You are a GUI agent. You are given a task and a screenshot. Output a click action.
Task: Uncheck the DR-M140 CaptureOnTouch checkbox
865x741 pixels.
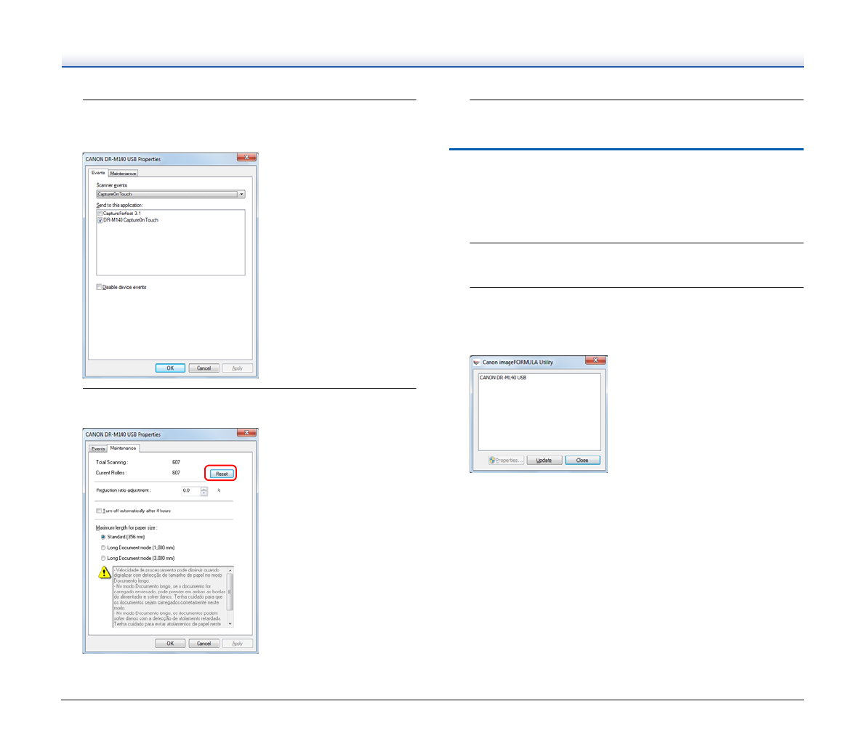coord(100,220)
